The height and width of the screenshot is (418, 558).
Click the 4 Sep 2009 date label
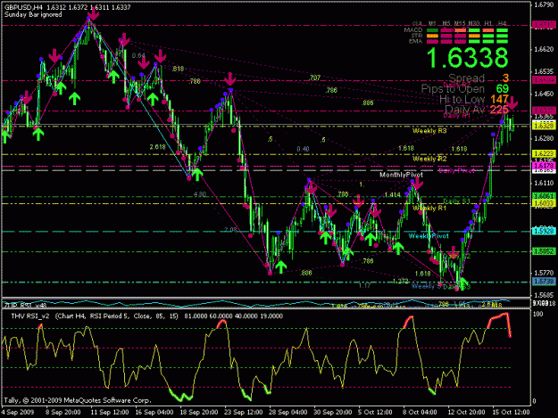pos(18,413)
